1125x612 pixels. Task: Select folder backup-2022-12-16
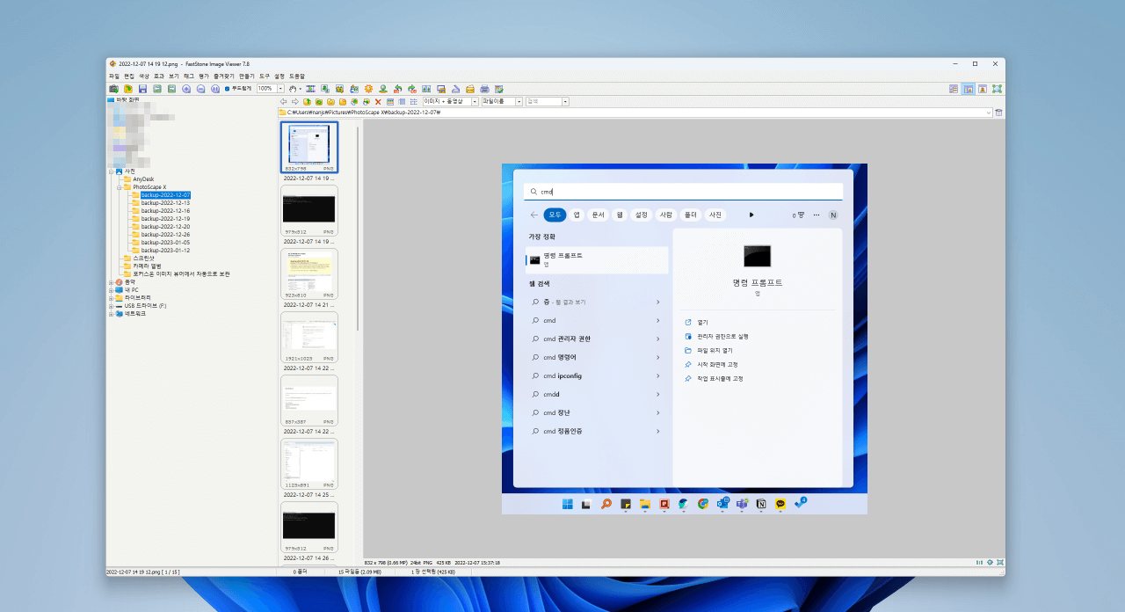[x=165, y=211]
